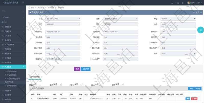This screenshot has height=103, width=204.
Task: Click the red 删除 button in table row
Action: tap(194, 98)
